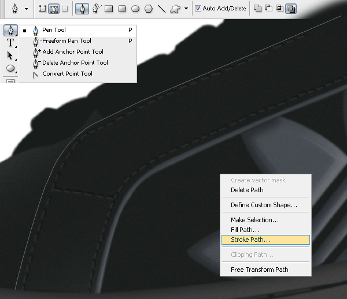
Task: Choose Delete Anchor Point Tool
Action: 77,63
